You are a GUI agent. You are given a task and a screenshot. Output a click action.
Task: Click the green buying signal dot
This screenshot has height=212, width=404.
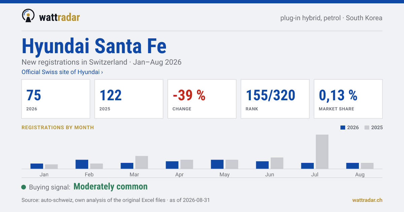pos(24,187)
